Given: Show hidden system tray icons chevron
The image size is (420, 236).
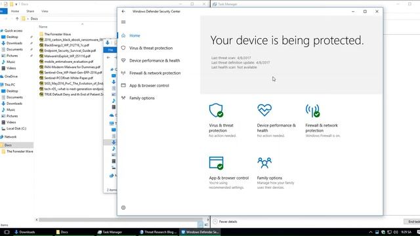Looking at the screenshot, I should 371,232.
